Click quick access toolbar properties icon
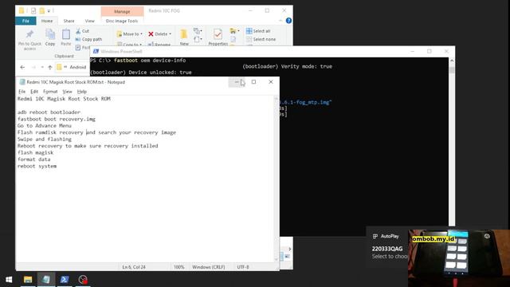The image size is (510, 287). [x=33, y=10]
